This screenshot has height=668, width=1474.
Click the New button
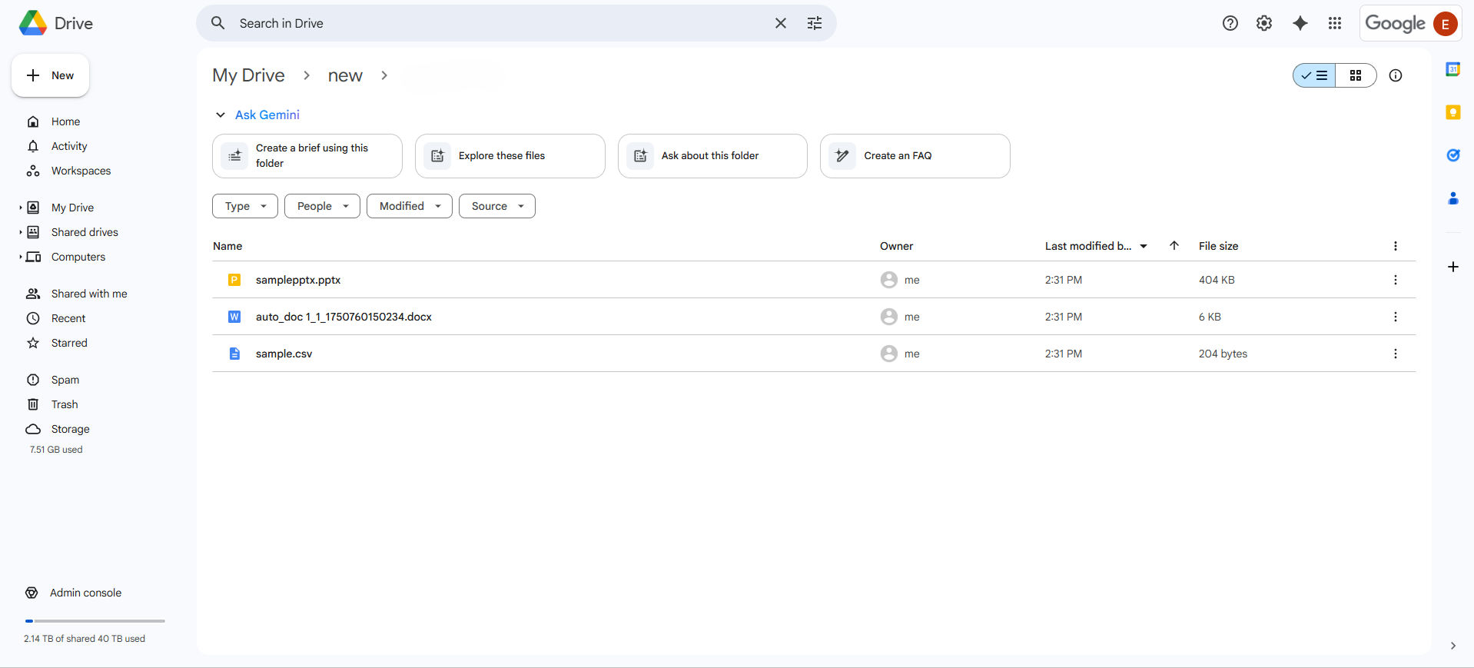tap(51, 75)
